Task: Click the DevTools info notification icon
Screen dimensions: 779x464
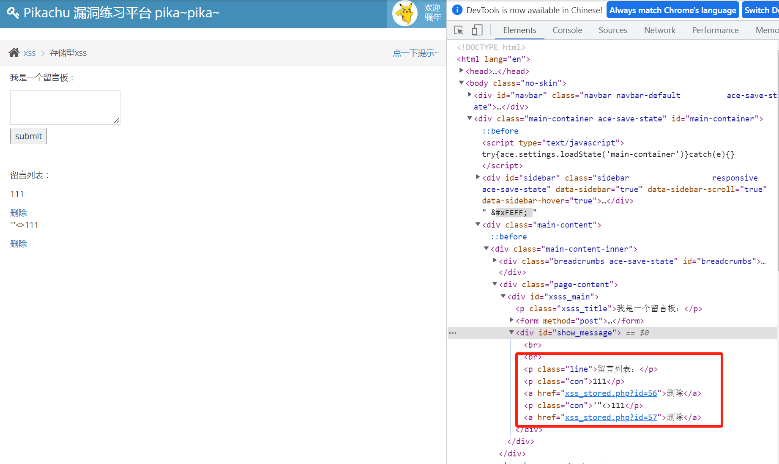Action: (457, 10)
